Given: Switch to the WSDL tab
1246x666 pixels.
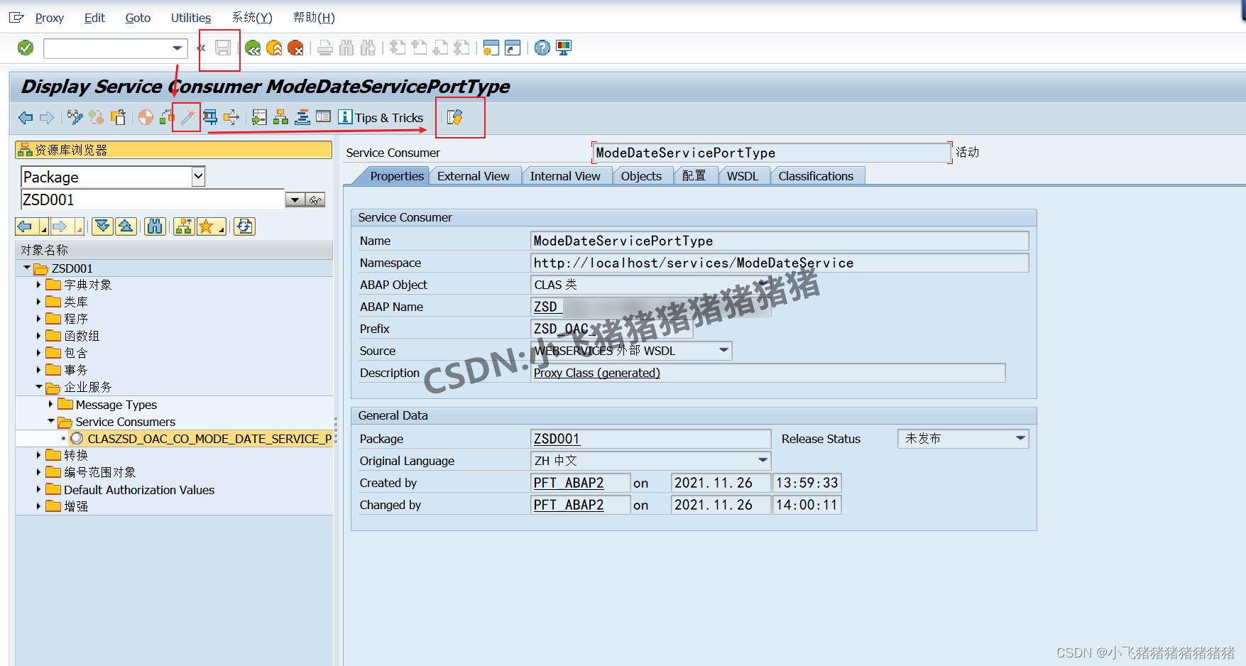Looking at the screenshot, I should [742, 176].
